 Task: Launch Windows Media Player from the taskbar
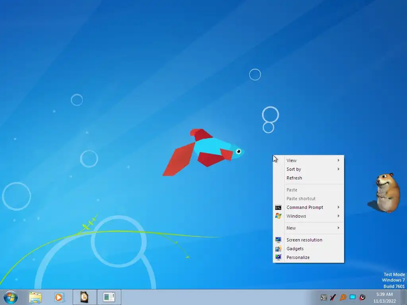(59, 297)
